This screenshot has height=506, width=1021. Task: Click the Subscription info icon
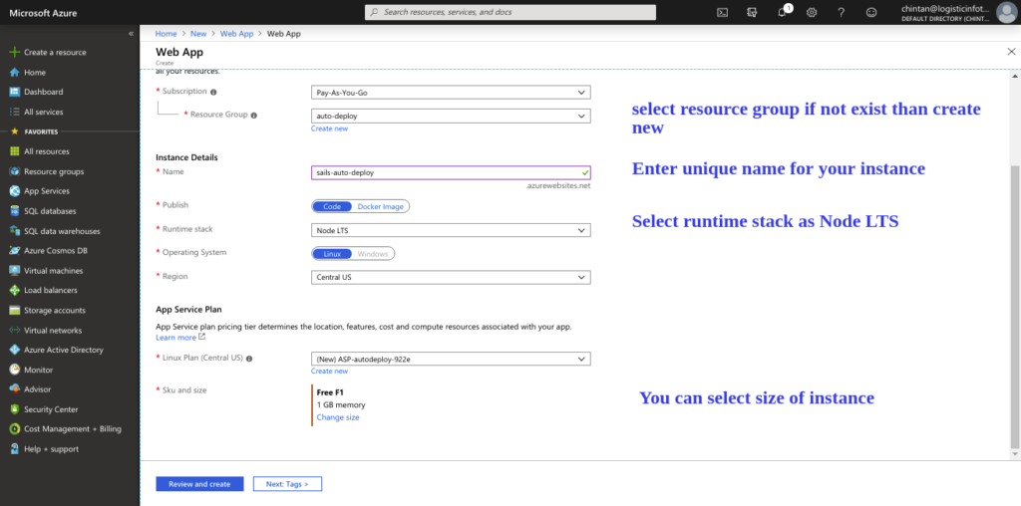point(213,92)
